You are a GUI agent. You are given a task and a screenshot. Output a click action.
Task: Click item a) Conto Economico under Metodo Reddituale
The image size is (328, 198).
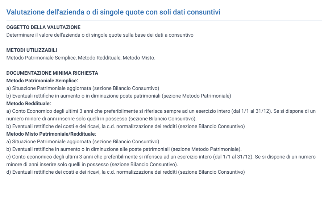pyautogui.click(x=161, y=111)
